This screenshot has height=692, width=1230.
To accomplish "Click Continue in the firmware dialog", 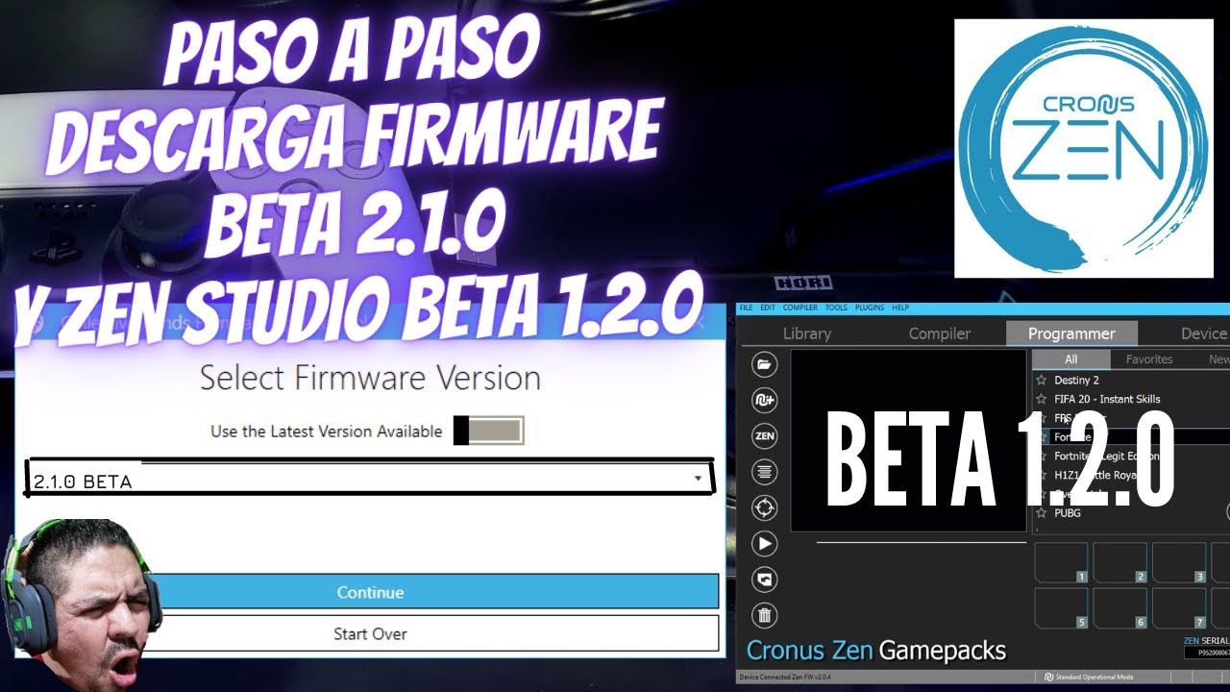I will pos(370,592).
